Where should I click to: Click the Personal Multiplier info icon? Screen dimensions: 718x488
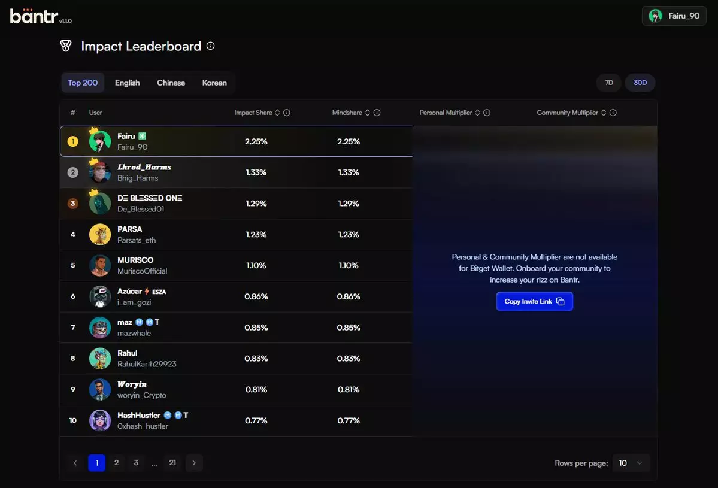coord(487,113)
